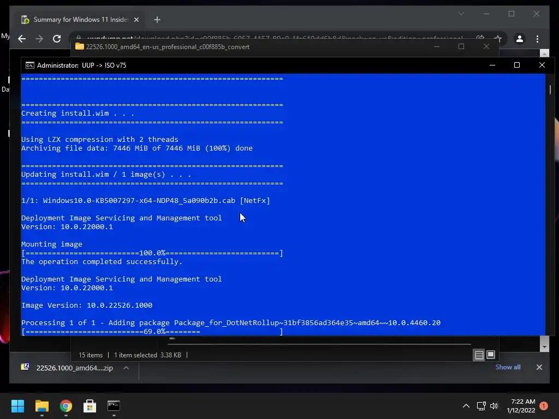Switch to the command prompt taskbar icon
559x419 pixels.
114,406
